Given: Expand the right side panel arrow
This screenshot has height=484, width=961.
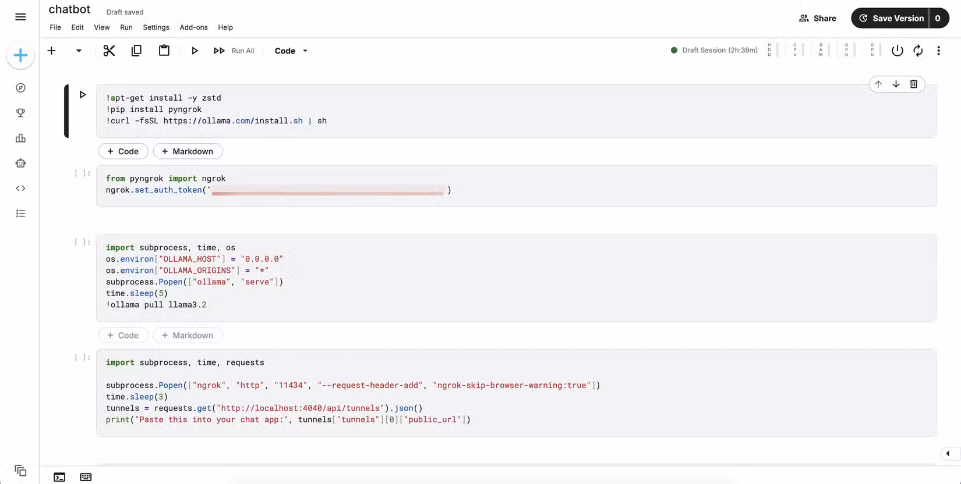Looking at the screenshot, I should (x=948, y=453).
